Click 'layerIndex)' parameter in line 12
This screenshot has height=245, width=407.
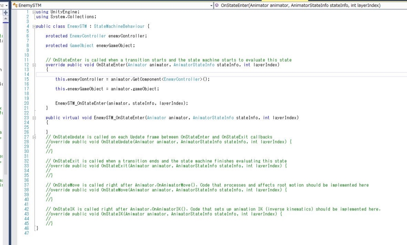coord(266,65)
